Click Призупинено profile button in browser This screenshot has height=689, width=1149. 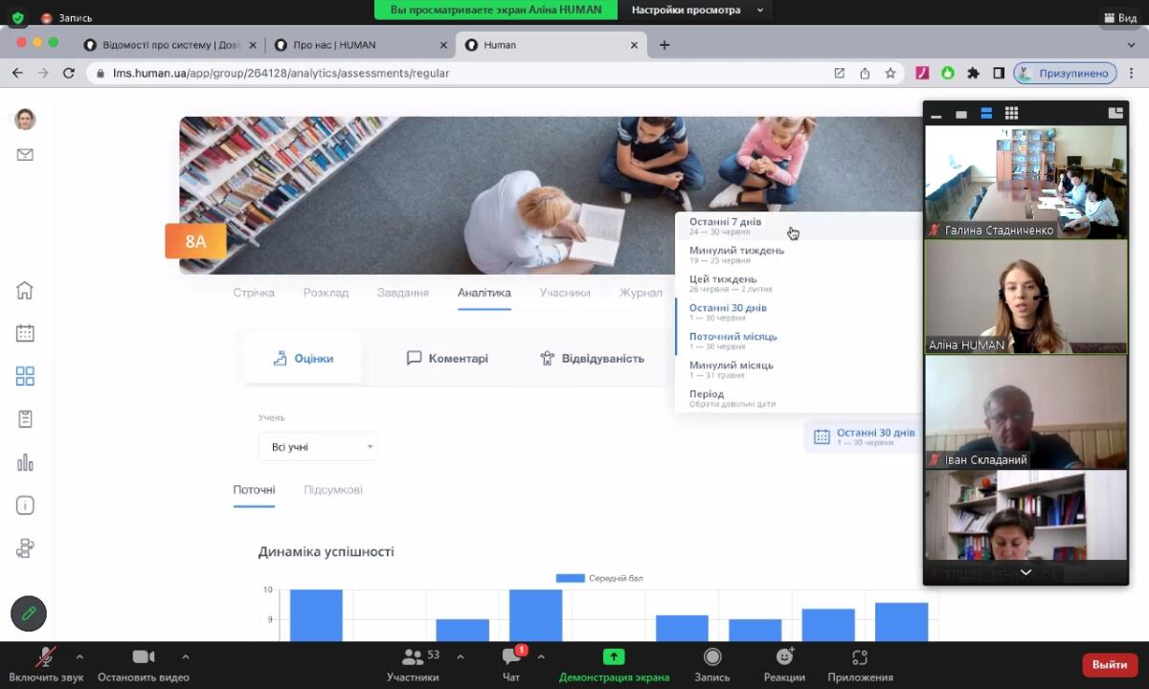pyautogui.click(x=1066, y=73)
